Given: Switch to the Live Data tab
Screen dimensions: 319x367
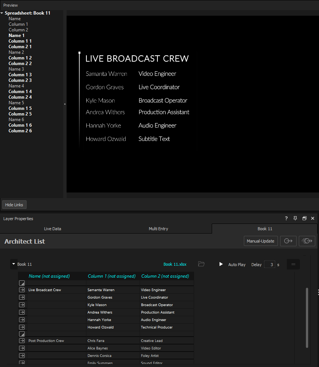Looking at the screenshot, I should coord(52,229).
